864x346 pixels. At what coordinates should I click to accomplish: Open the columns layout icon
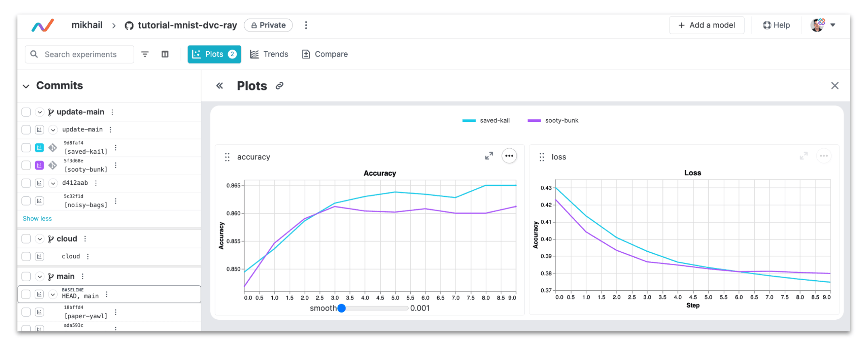165,54
